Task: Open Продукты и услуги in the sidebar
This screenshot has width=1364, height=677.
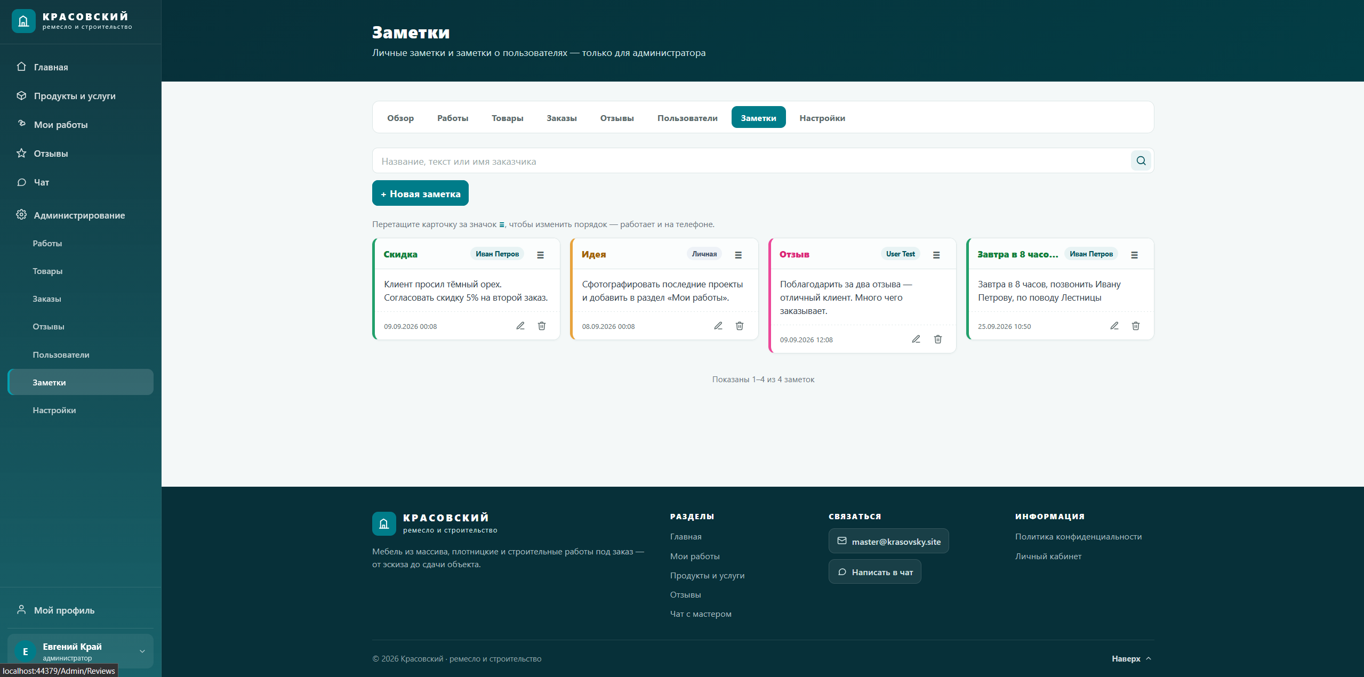Action: 81,96
